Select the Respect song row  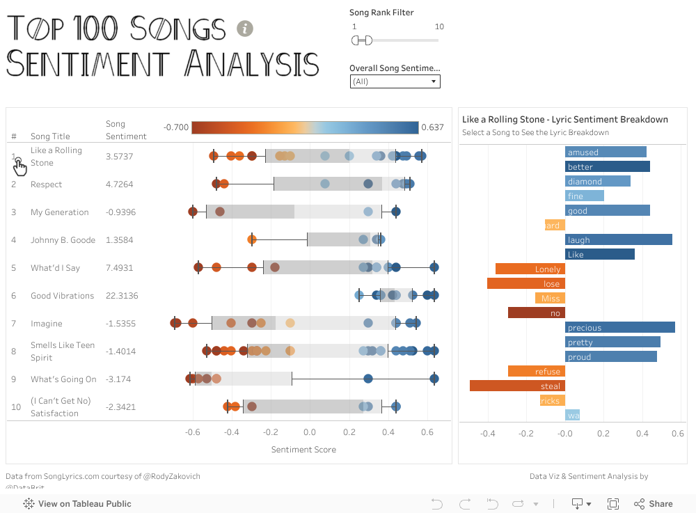click(x=49, y=184)
